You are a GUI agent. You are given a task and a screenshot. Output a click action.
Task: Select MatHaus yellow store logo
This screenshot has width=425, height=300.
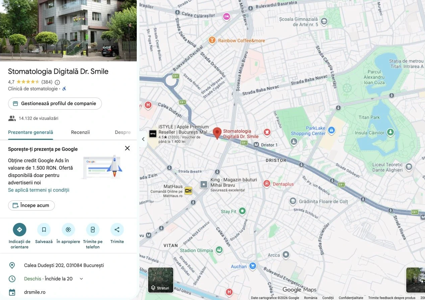click(188, 191)
